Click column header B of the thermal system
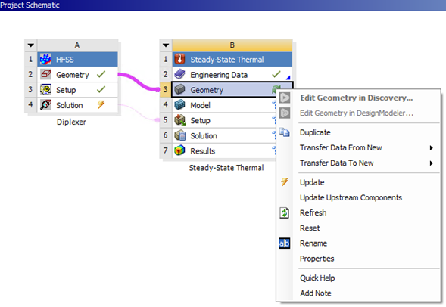Image resolution: width=446 pixels, height=307 pixels. click(x=232, y=45)
